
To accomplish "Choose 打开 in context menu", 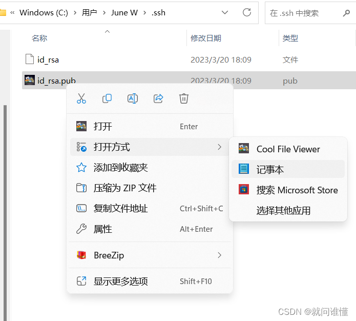I will coord(150,126).
